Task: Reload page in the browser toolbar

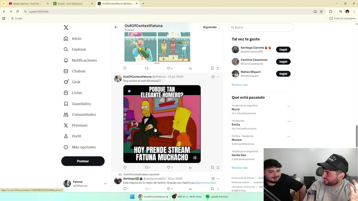Action: [x=17, y=11]
